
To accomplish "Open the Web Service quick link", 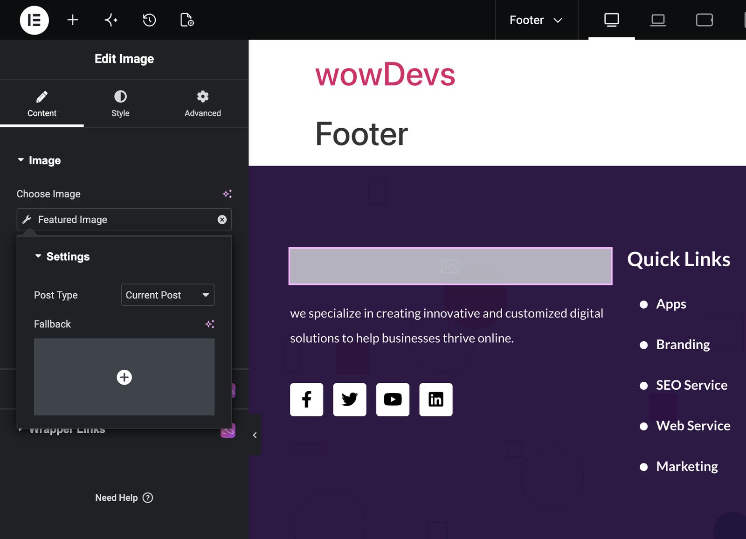I will click(x=693, y=426).
